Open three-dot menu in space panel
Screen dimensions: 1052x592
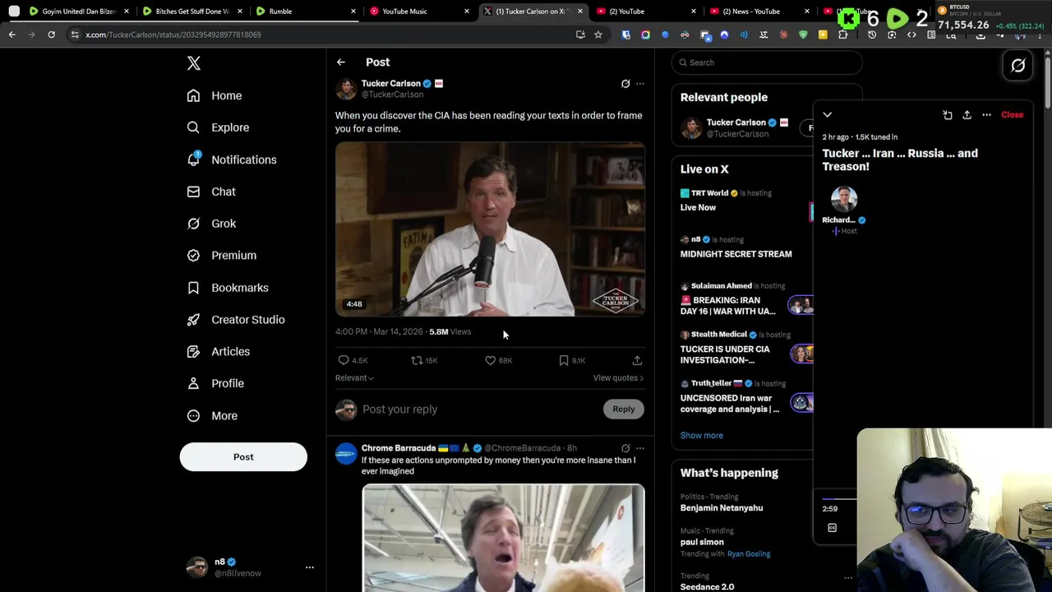(x=986, y=115)
